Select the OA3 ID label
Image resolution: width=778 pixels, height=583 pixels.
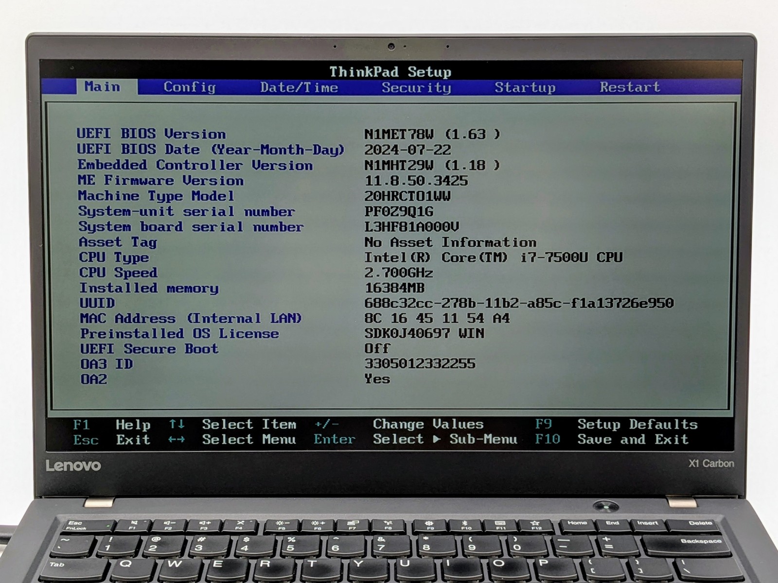click(106, 364)
